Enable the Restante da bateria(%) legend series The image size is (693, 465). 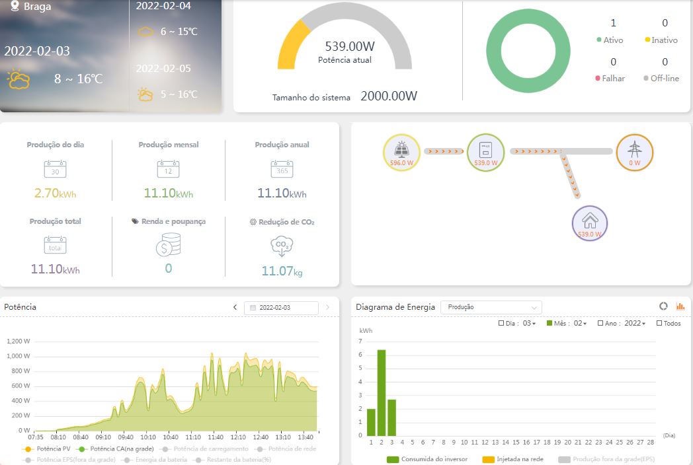coord(231,460)
